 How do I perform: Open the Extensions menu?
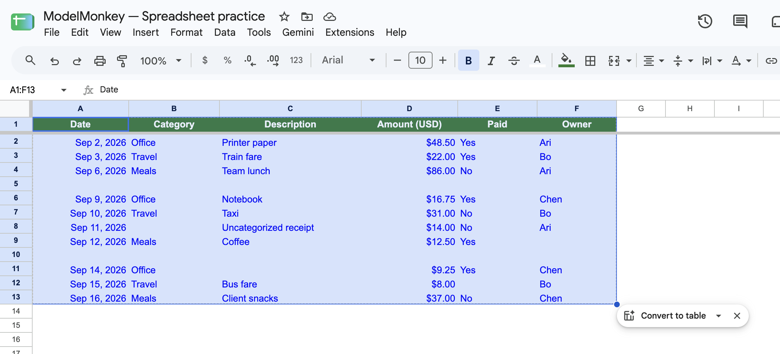(x=350, y=32)
